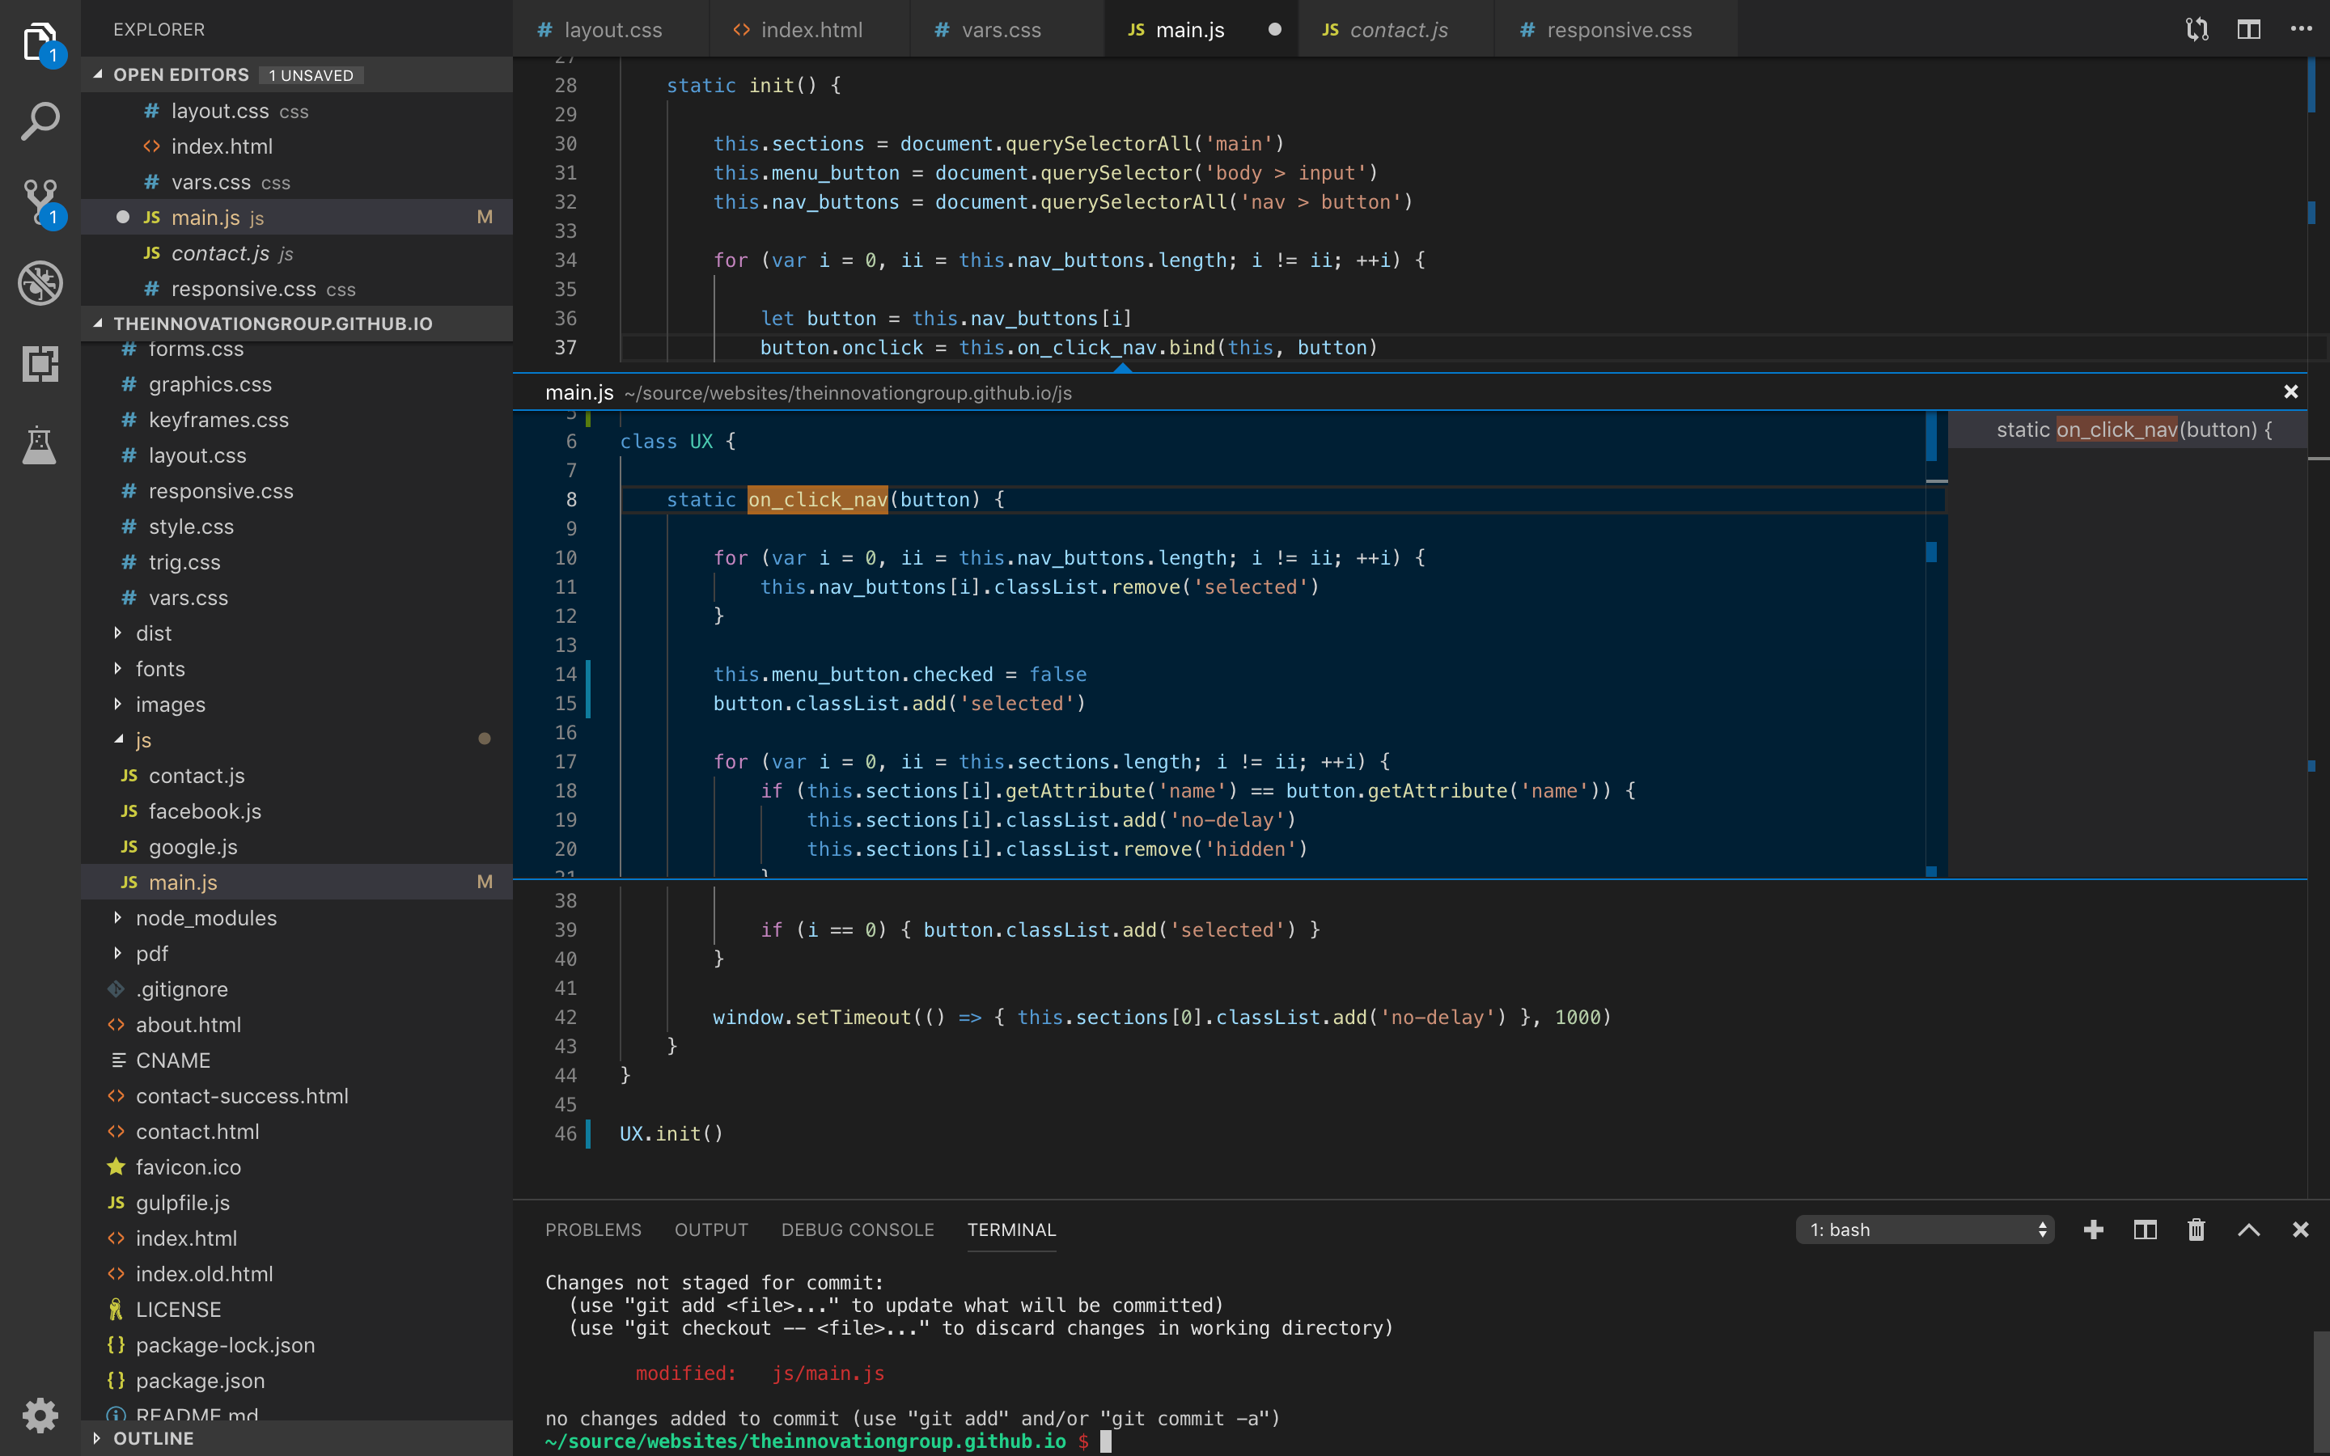The height and width of the screenshot is (1456, 2330).
Task: Split the terminal pane
Action: [x=2146, y=1230]
